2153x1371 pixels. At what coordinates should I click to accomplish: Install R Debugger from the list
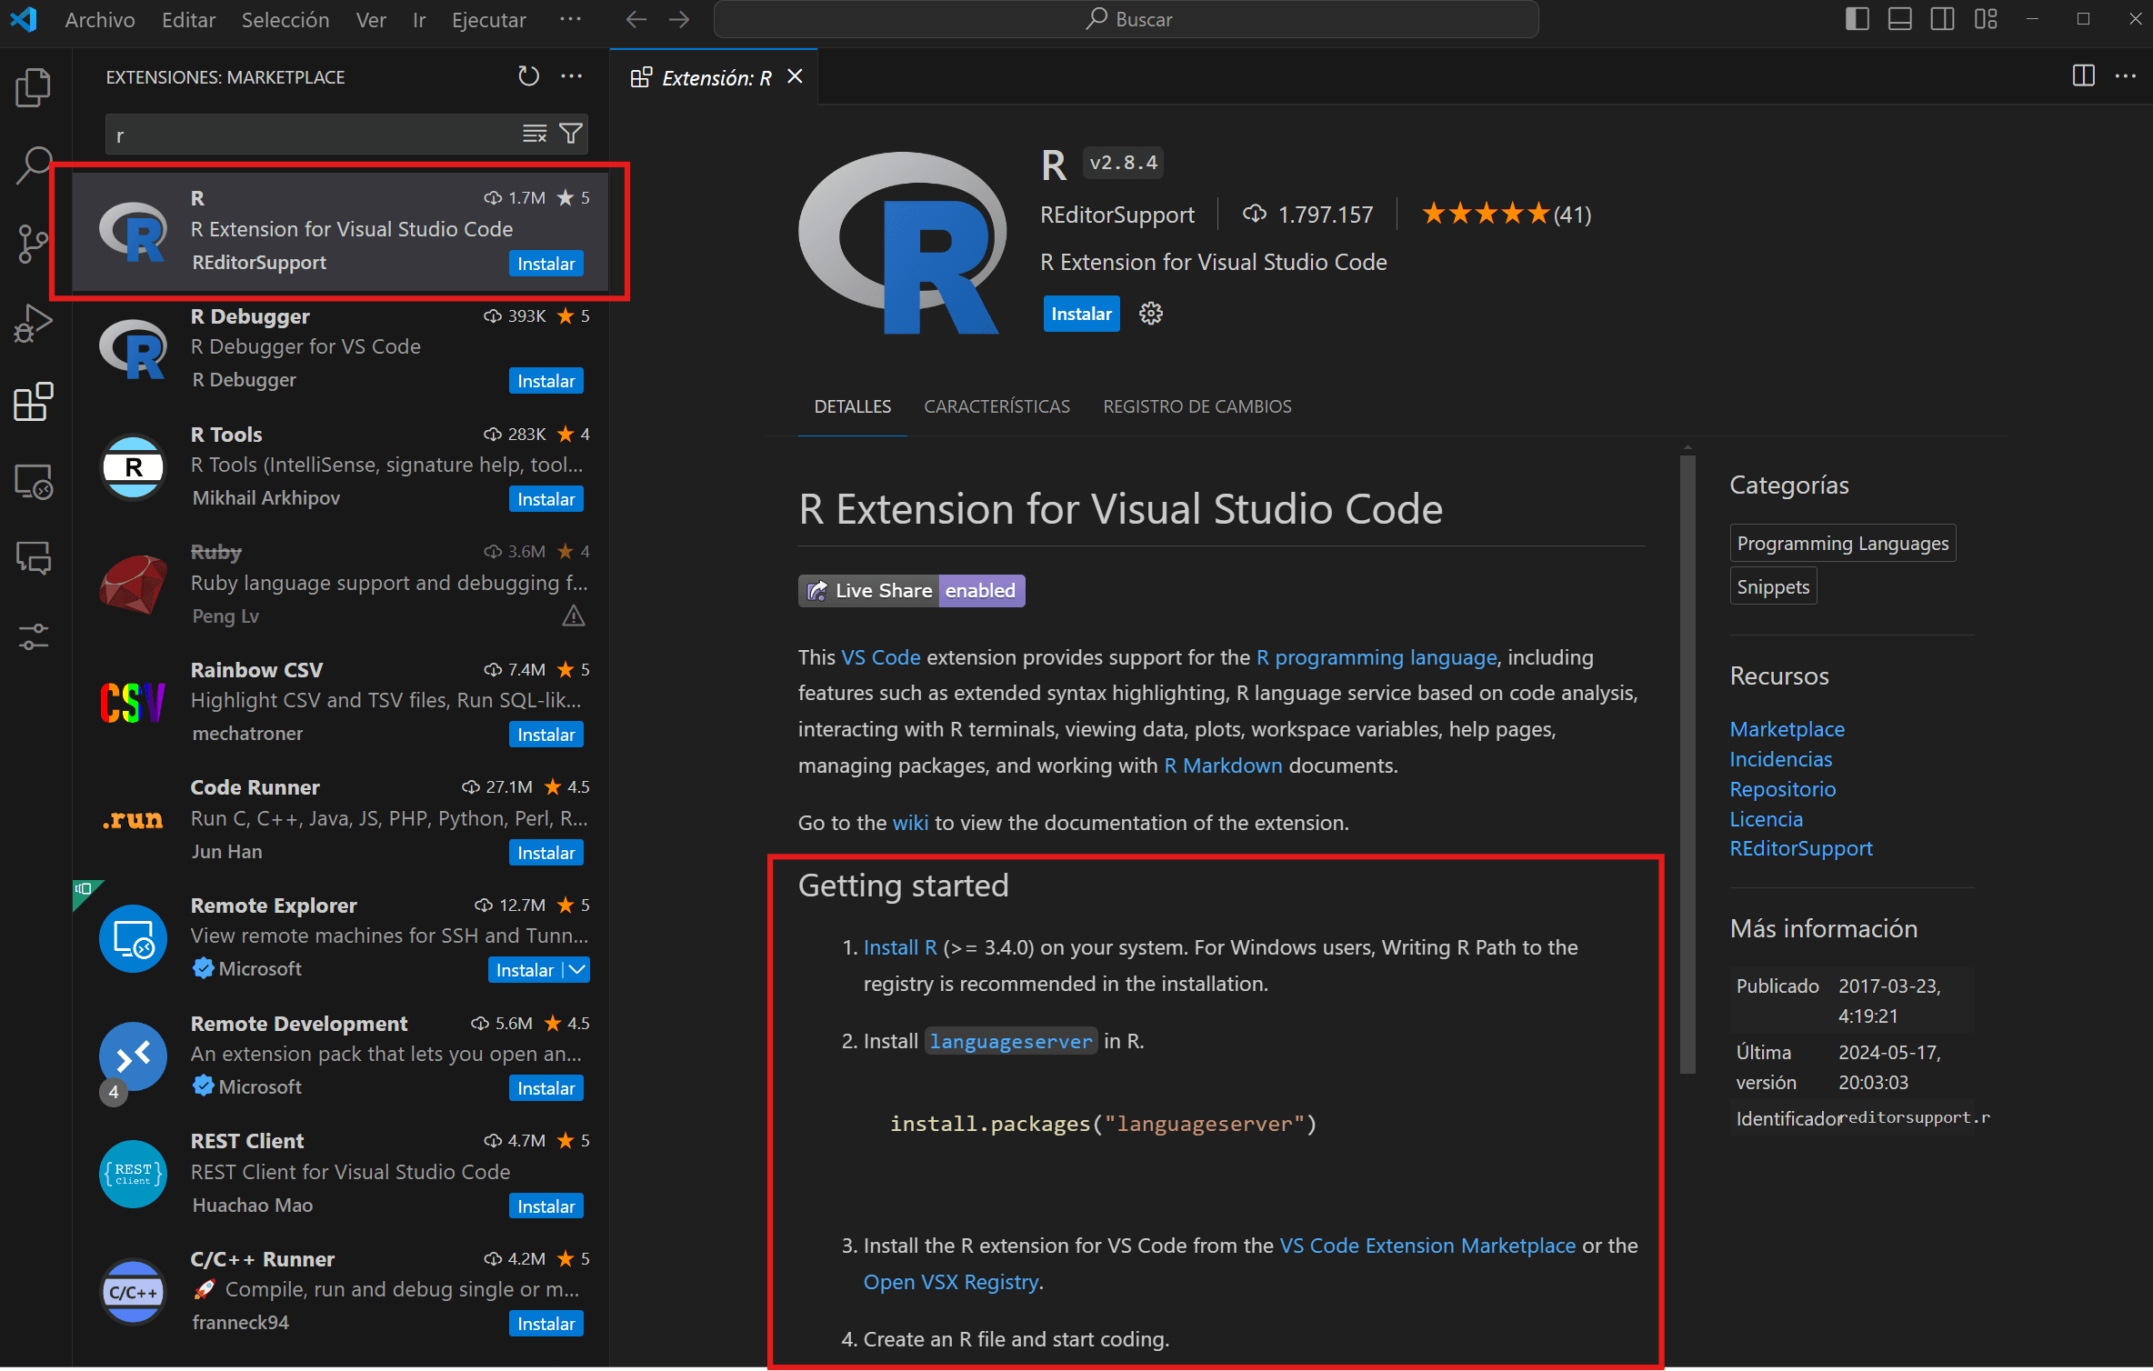pos(546,381)
